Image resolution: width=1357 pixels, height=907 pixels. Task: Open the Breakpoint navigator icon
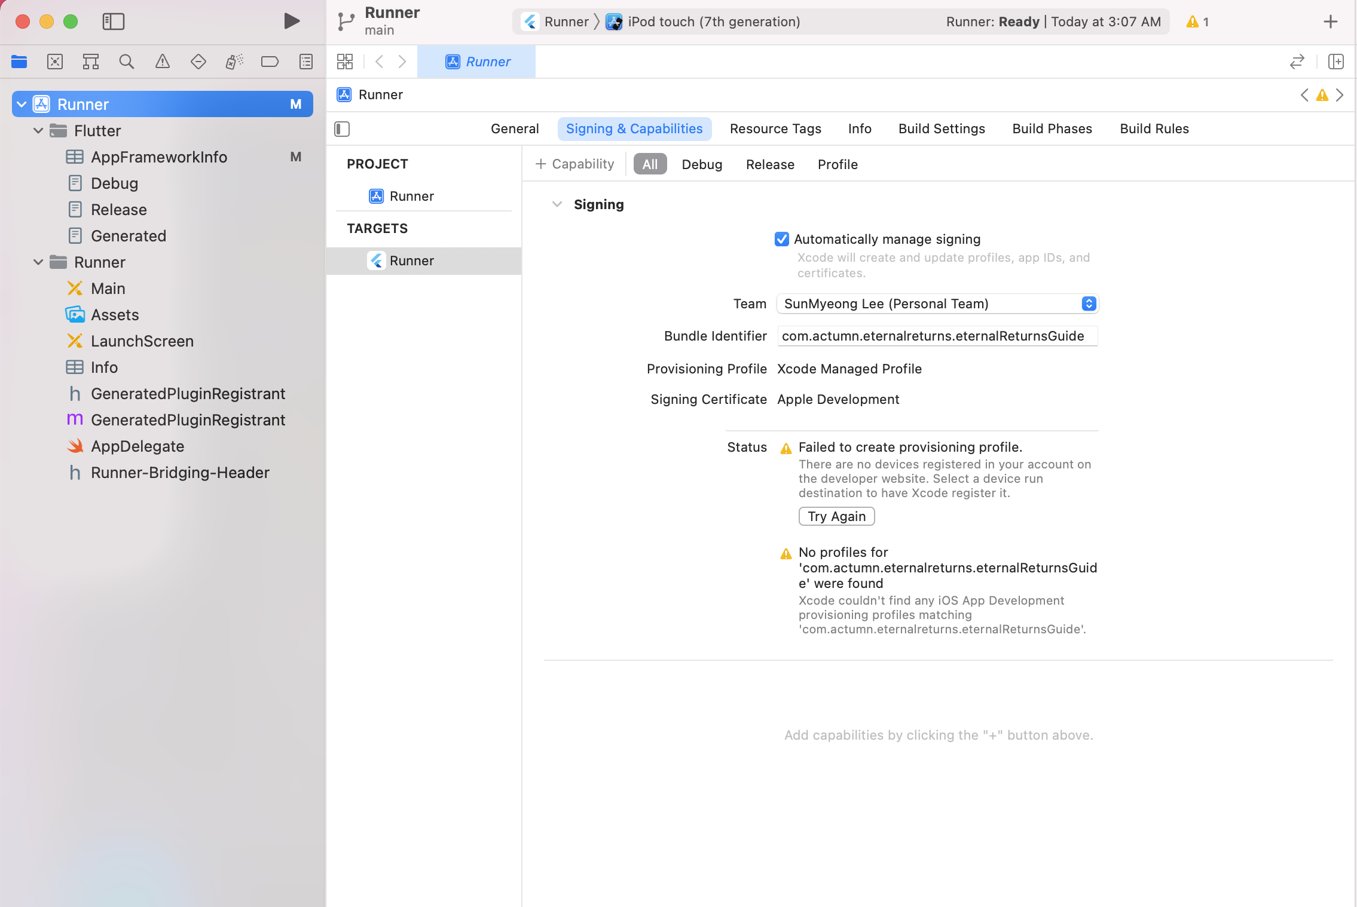(x=270, y=62)
